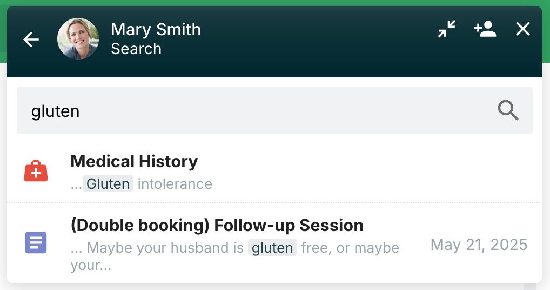Click the purple note document icon

pyautogui.click(x=36, y=242)
